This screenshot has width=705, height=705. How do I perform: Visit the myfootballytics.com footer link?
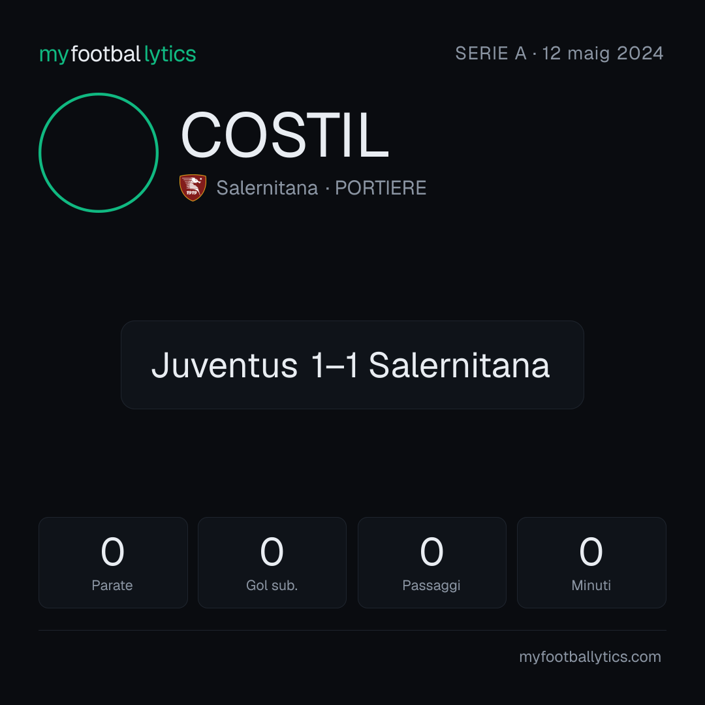590,657
